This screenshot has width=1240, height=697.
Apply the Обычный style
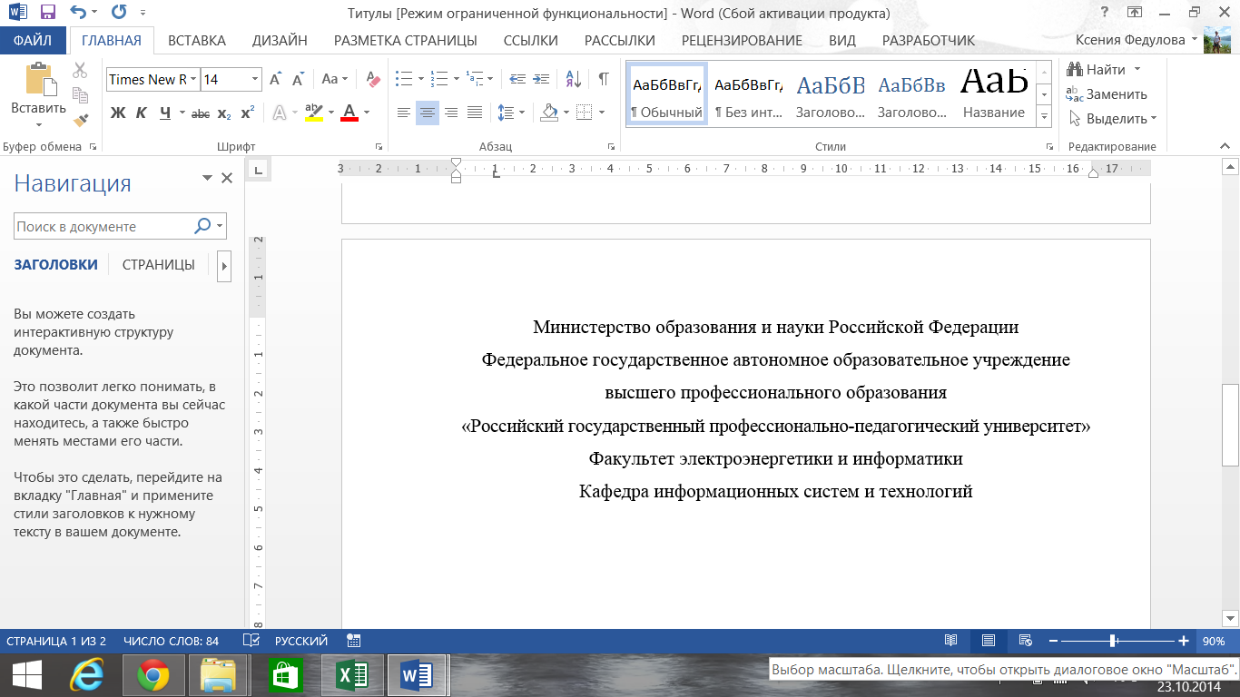point(667,93)
